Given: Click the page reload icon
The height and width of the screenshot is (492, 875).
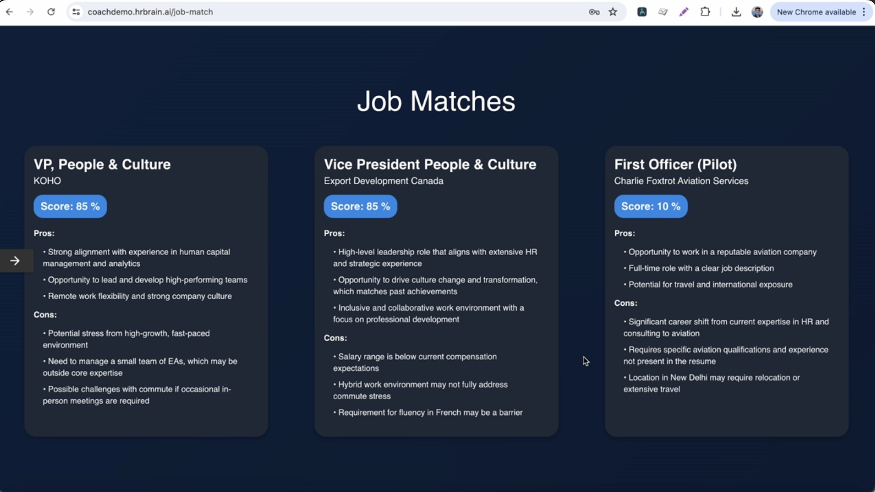Looking at the screenshot, I should click(51, 12).
